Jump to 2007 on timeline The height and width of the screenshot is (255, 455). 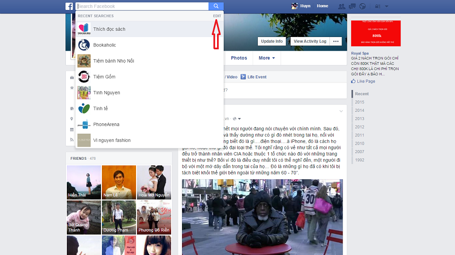click(360, 152)
